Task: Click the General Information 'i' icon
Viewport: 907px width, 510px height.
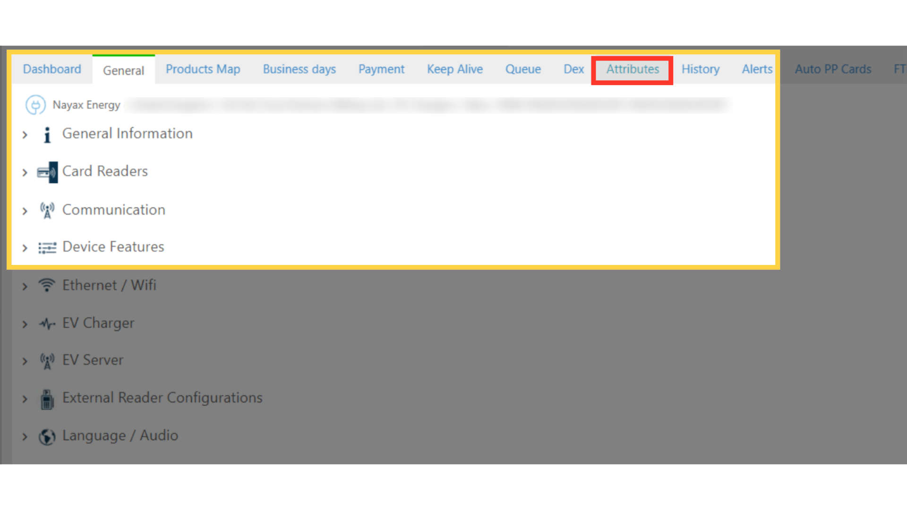Action: pyautogui.click(x=47, y=135)
